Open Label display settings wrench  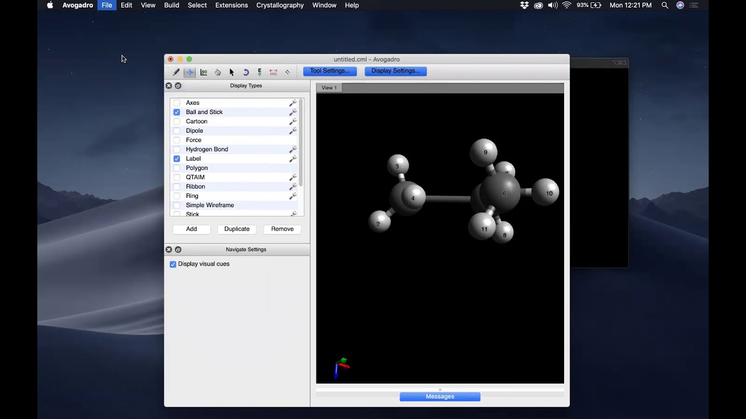tap(293, 158)
